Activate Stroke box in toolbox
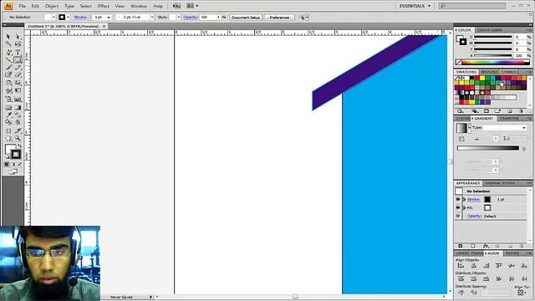The height and width of the screenshot is (301, 535). click(x=16, y=154)
